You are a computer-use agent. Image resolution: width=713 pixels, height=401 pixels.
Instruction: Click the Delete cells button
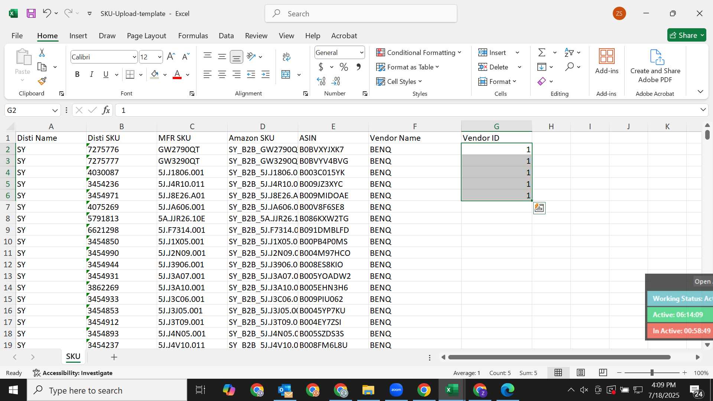[x=494, y=67]
